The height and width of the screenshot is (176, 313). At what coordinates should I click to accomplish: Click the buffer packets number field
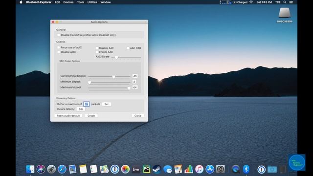click(x=87, y=104)
